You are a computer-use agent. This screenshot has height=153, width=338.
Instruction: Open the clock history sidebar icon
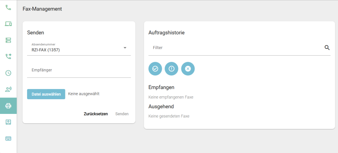coord(8,73)
